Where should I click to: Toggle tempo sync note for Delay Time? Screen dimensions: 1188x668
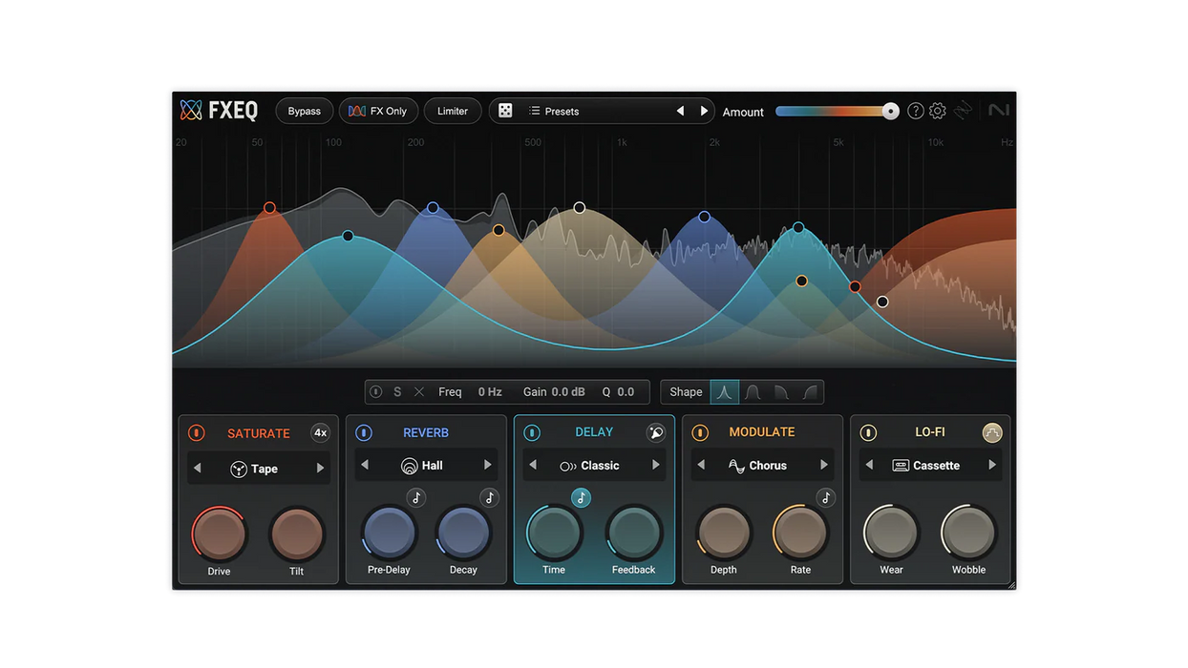point(581,497)
